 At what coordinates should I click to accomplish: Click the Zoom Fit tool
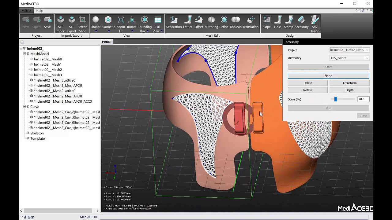click(121, 24)
